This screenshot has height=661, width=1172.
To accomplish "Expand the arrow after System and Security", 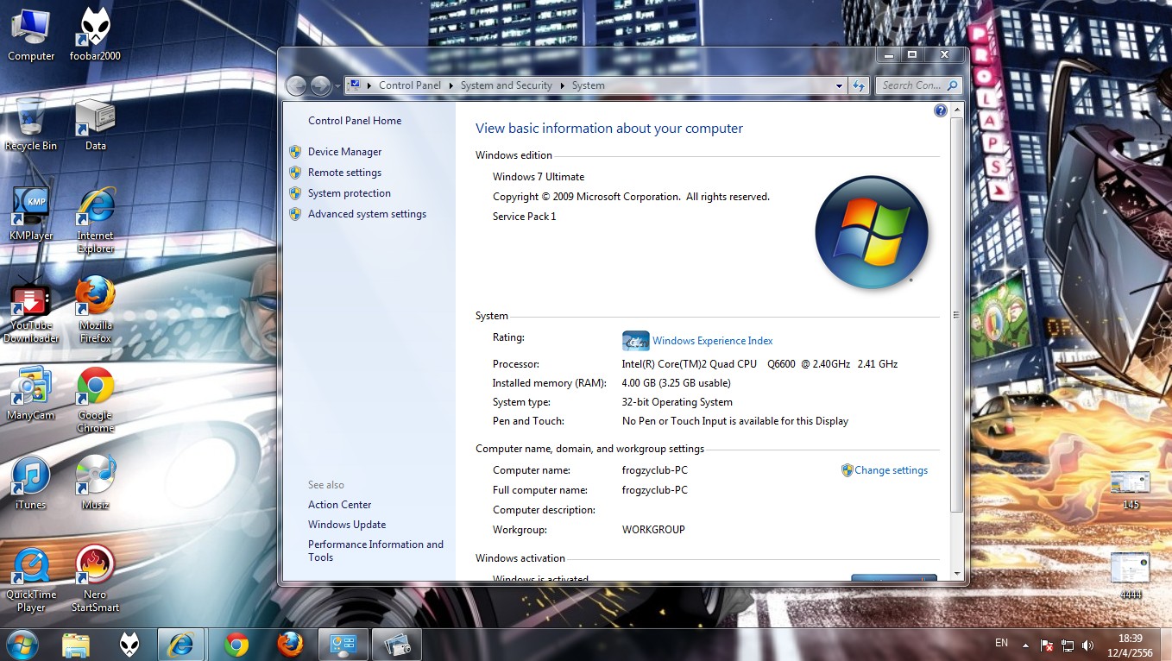I will (x=562, y=85).
